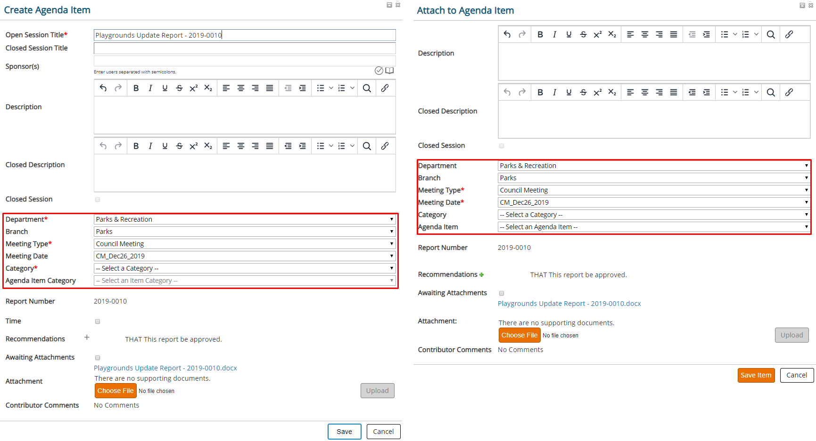The width and height of the screenshot is (816, 441).
Task: Toggle Closed Session checkbox in Attach to Agenda Item
Action: click(502, 146)
